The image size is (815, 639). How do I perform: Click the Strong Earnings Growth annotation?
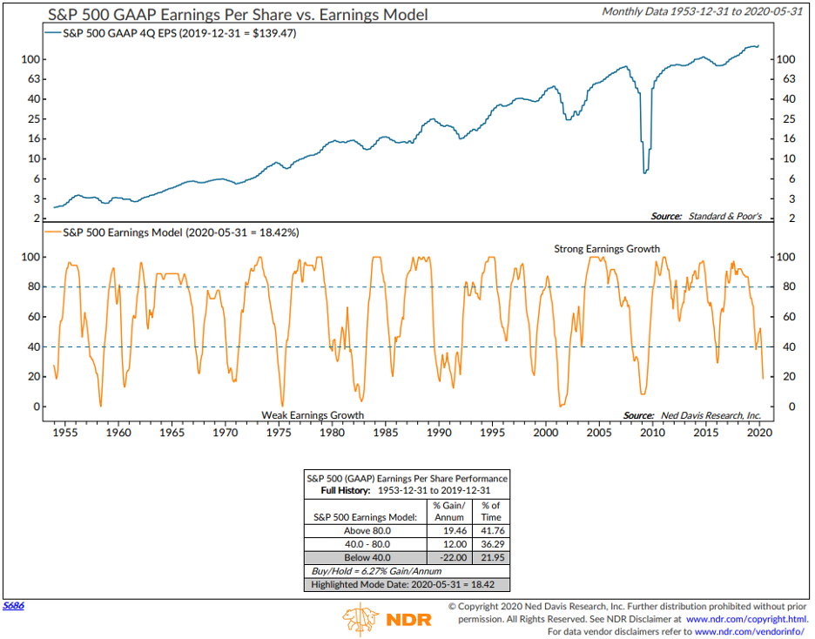point(607,249)
